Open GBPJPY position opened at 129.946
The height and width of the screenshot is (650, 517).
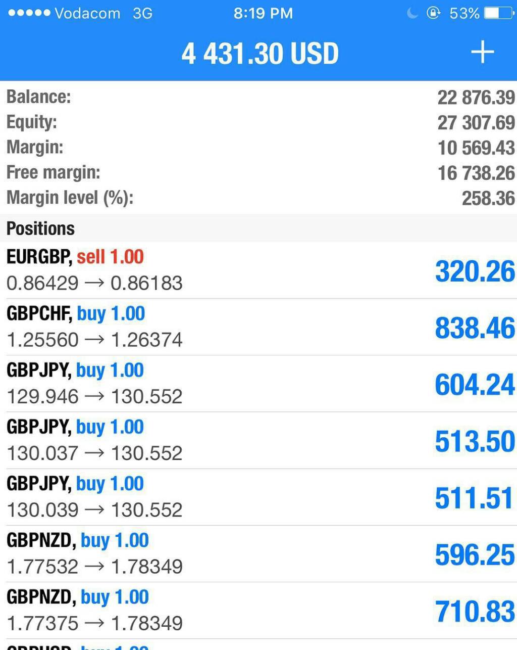(x=258, y=383)
